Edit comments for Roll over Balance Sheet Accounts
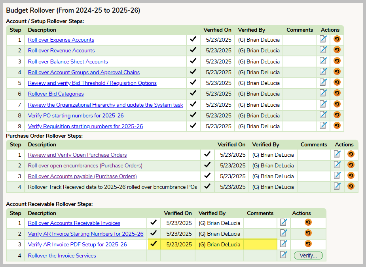 point(323,61)
